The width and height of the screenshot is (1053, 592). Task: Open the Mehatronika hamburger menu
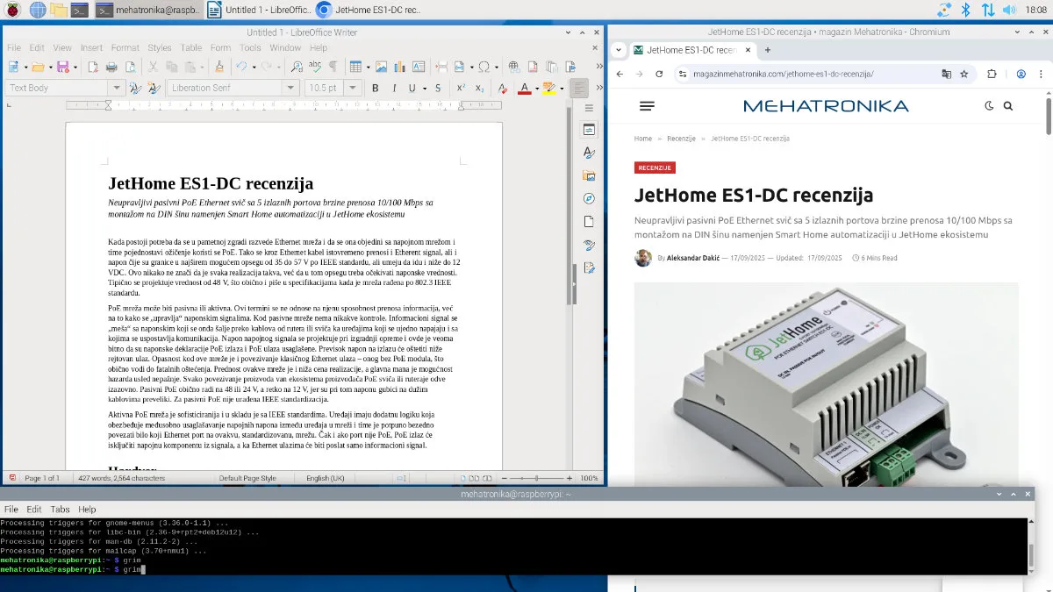click(x=648, y=105)
